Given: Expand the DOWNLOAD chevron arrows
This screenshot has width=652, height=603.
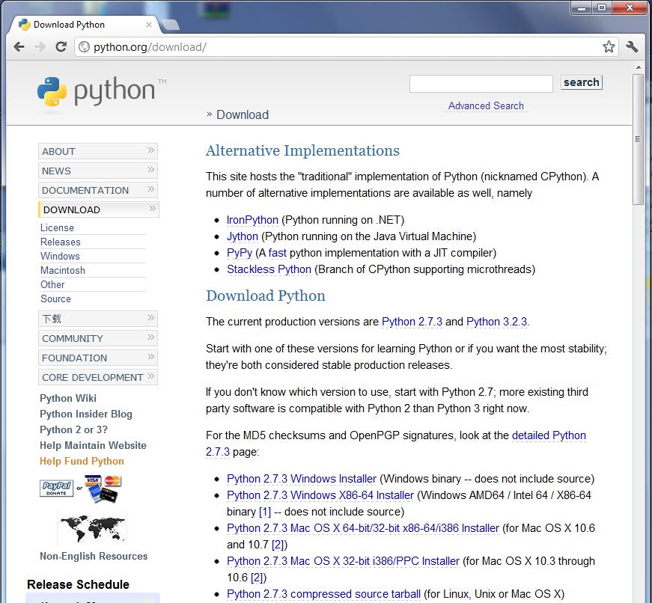Looking at the screenshot, I should (x=152, y=209).
